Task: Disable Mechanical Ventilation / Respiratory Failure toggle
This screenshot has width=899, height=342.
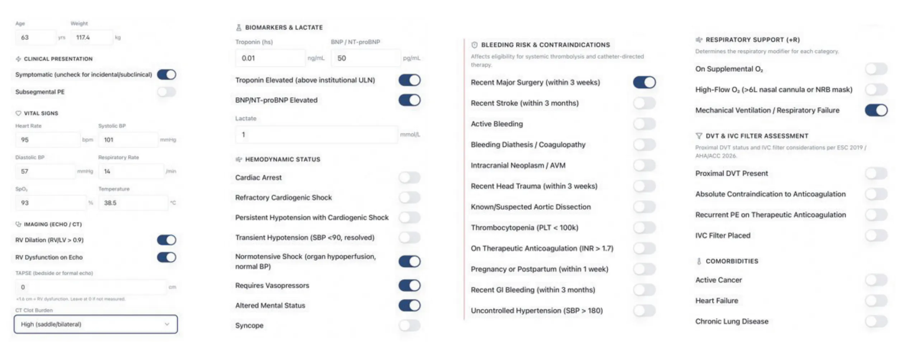Action: tap(876, 110)
